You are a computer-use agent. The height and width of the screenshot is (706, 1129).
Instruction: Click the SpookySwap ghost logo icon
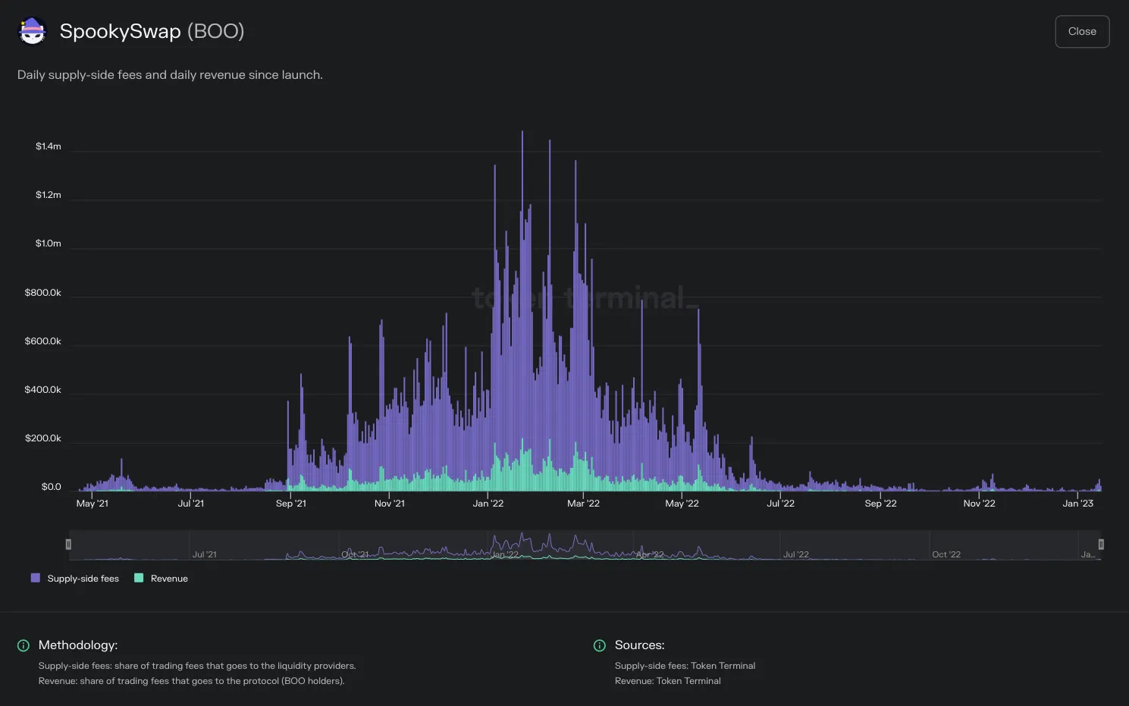click(x=32, y=31)
